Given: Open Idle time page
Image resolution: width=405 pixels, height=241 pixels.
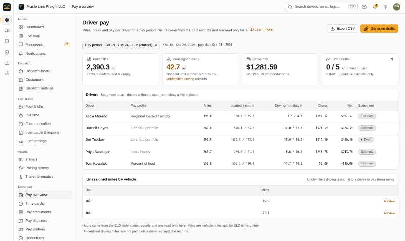Looking at the screenshot, I should [45, 115].
